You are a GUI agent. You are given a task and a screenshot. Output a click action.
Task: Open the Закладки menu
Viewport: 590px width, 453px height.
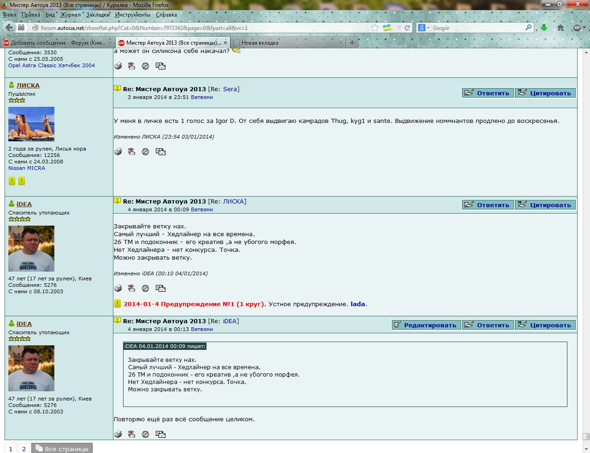[x=98, y=15]
